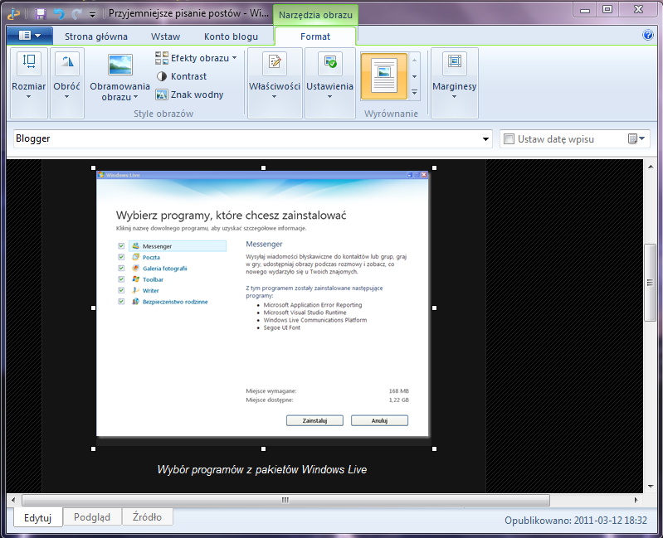Step the Wyrównanie gallery up one row
The image size is (663, 538).
[x=414, y=61]
